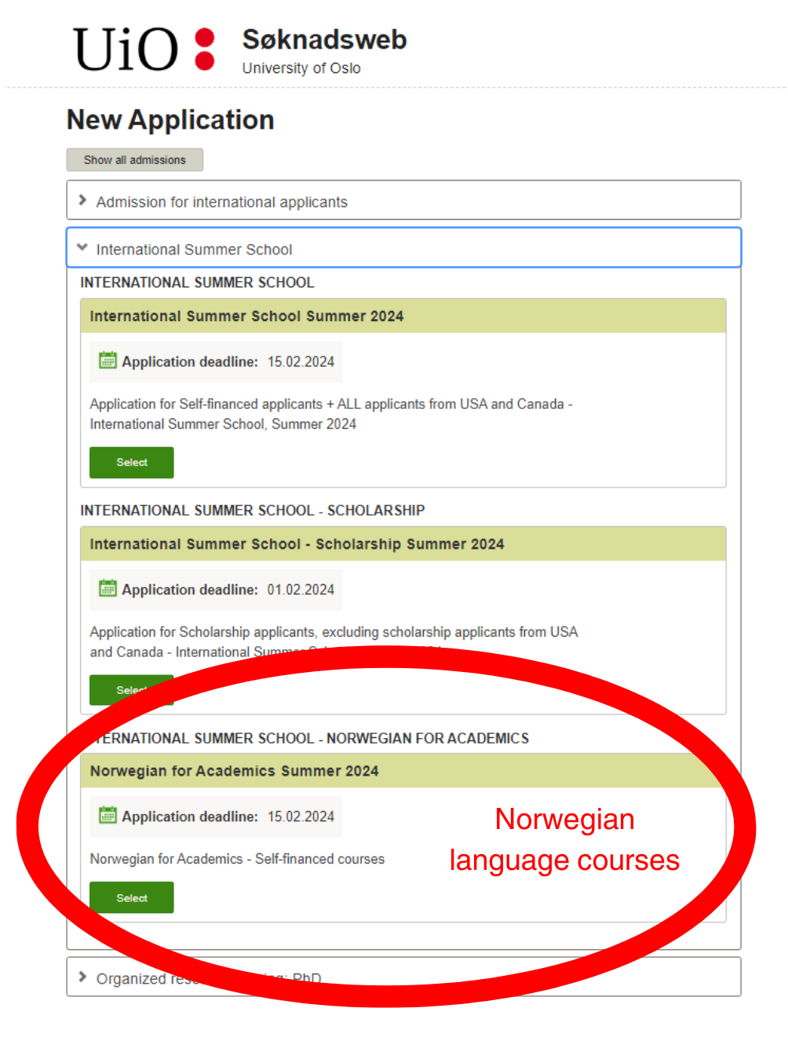Select Norwegian for Academics Summer 2024
Viewport: 788px width, 1041px height.
click(132, 897)
